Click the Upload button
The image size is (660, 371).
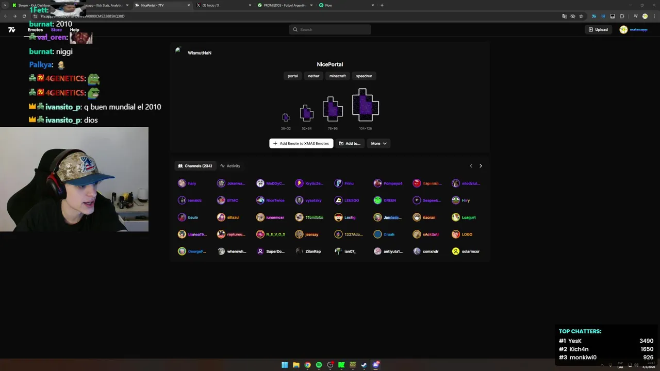point(598,29)
